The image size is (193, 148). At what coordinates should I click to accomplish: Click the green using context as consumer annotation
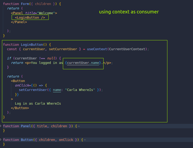129,12
